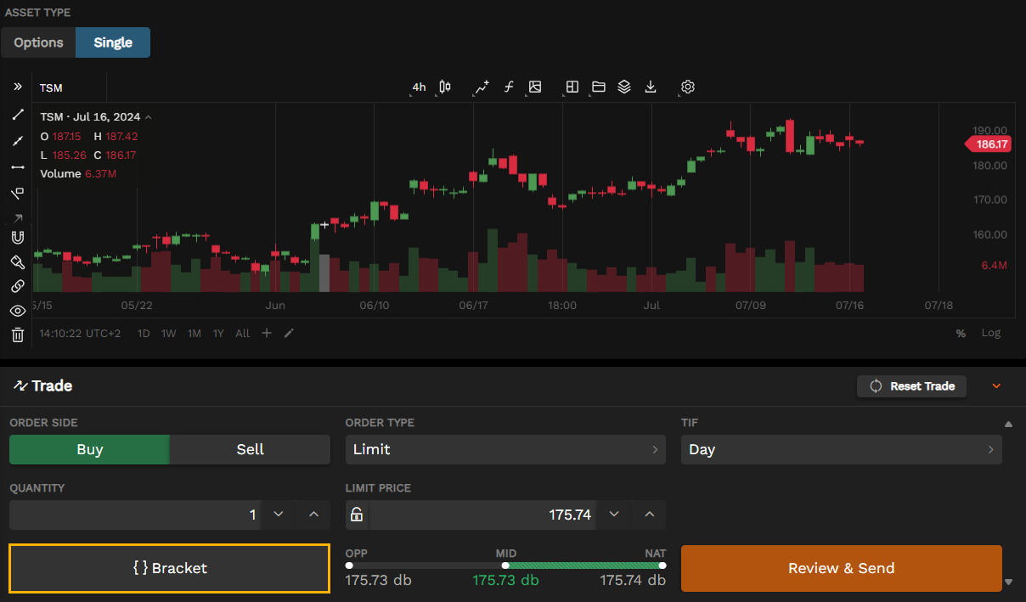Toggle drawings visibility eye icon
Viewport: 1026px width, 602px height.
point(17,311)
